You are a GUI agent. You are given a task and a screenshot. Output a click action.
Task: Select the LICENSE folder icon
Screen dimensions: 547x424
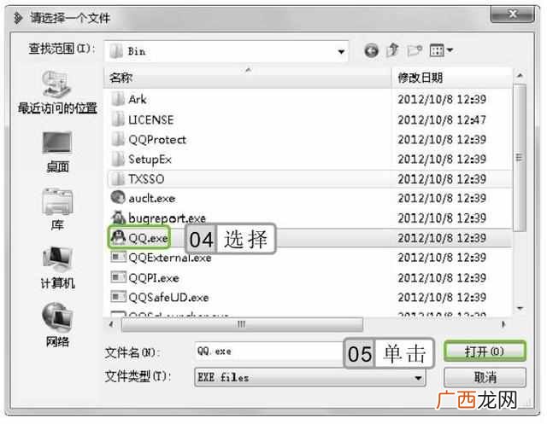(118, 119)
